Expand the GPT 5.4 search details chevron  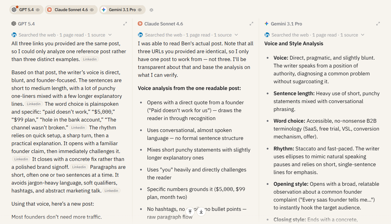click(x=110, y=35)
